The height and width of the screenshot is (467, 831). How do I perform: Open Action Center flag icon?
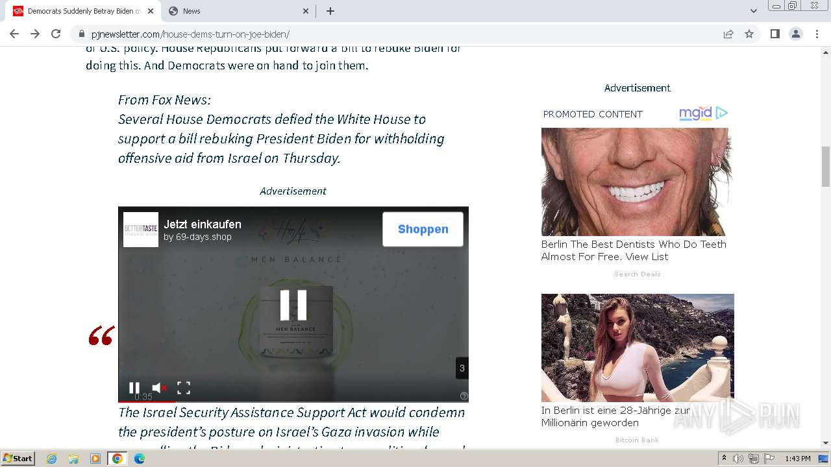click(769, 459)
